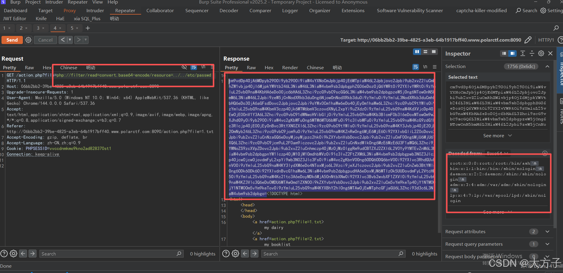
Task: Open Inspector settings gear
Action: [x=541, y=53]
